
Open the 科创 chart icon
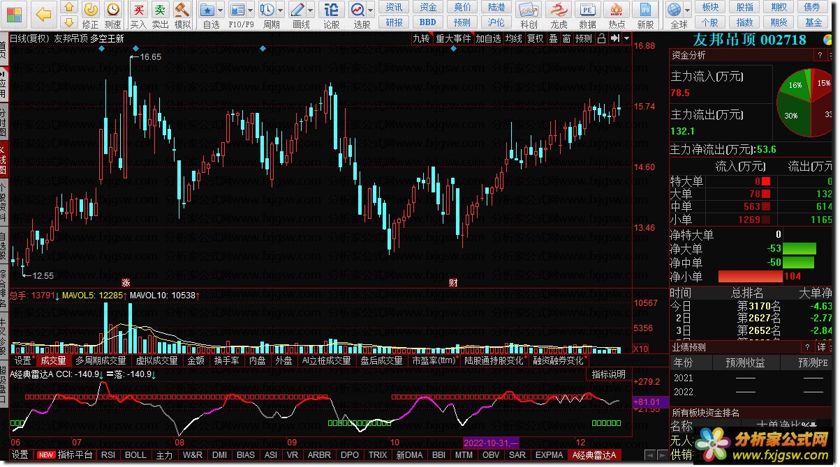(x=529, y=10)
